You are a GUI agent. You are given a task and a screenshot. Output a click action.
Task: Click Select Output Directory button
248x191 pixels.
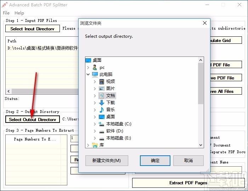(33, 119)
